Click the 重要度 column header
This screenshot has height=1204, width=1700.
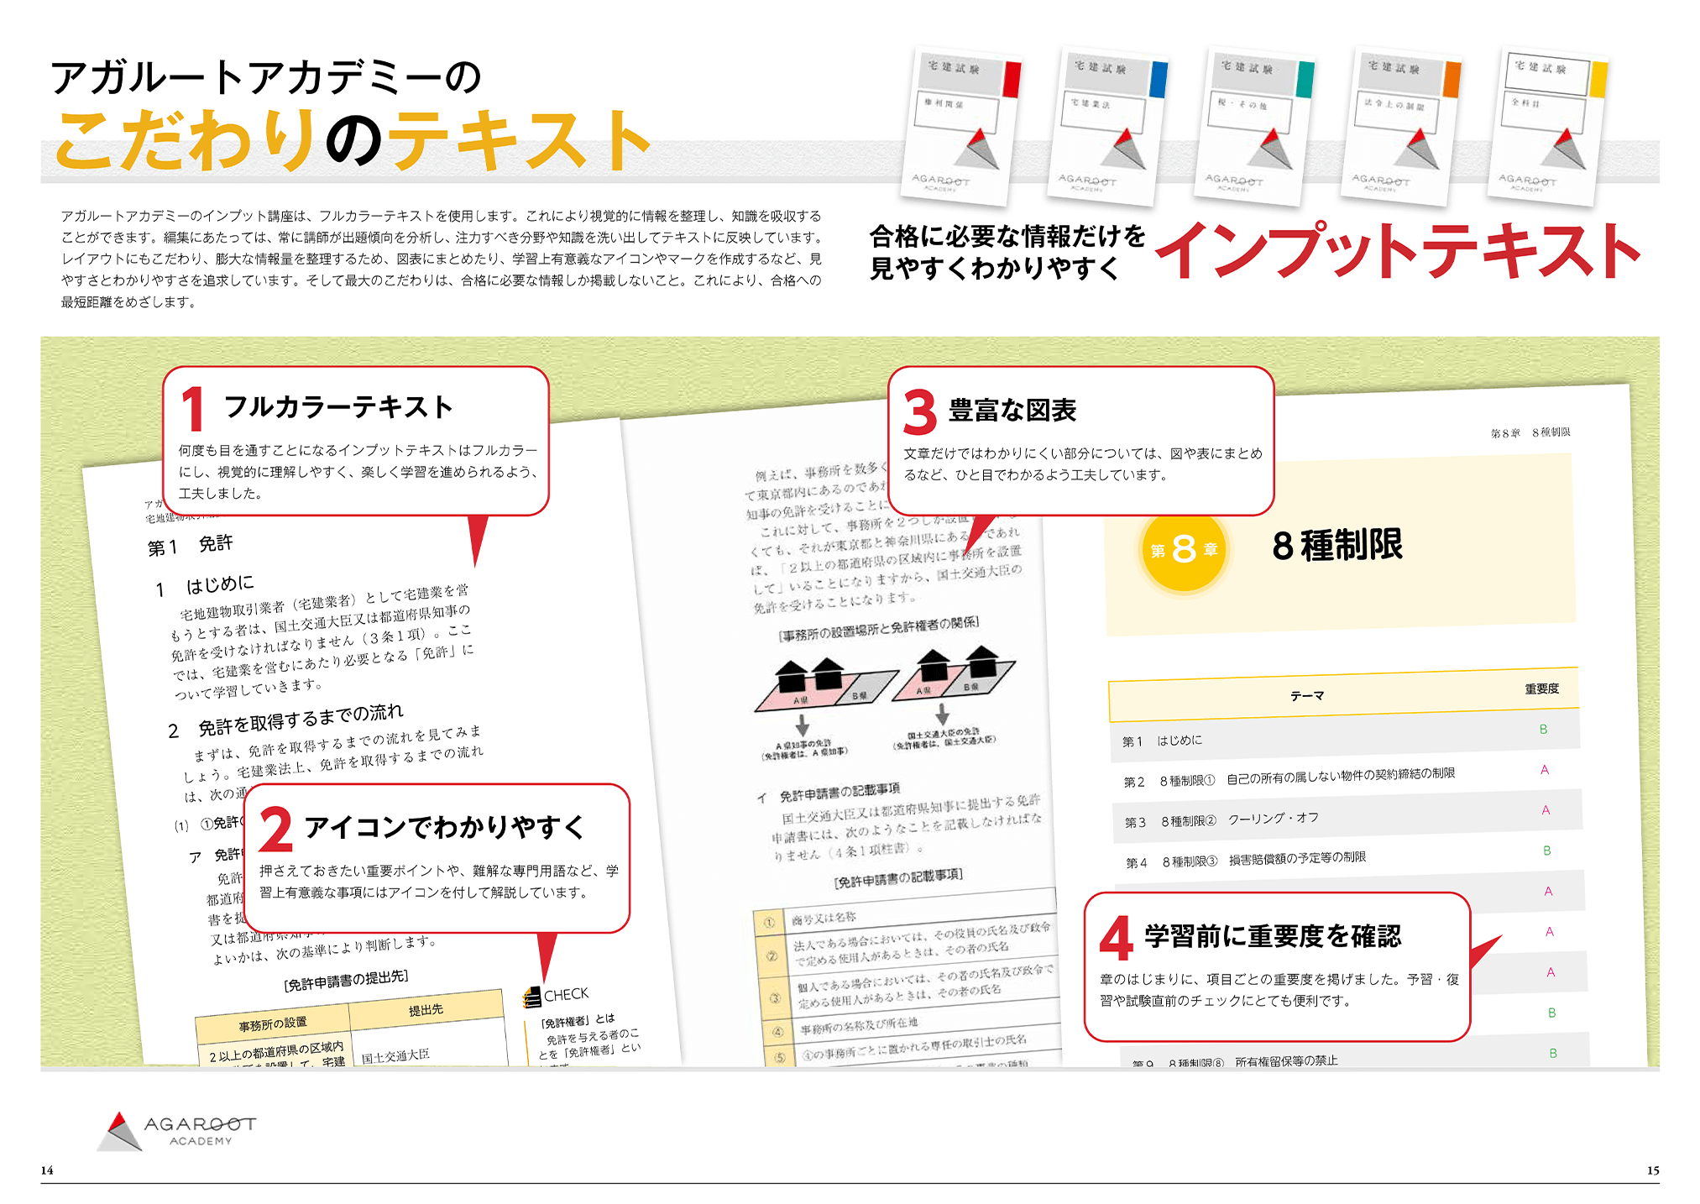point(1541,688)
